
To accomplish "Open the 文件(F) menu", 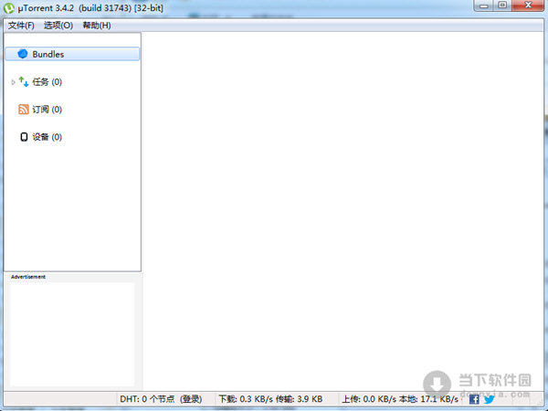I will [x=21, y=26].
